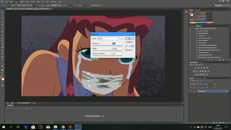Open the Style dropdown in options bar

point(56,5)
